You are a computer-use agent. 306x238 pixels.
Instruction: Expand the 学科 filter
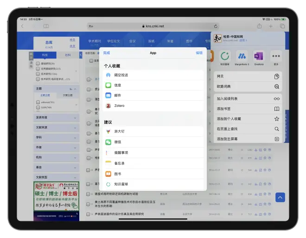(57, 138)
